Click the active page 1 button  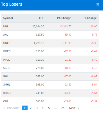pos(24,108)
